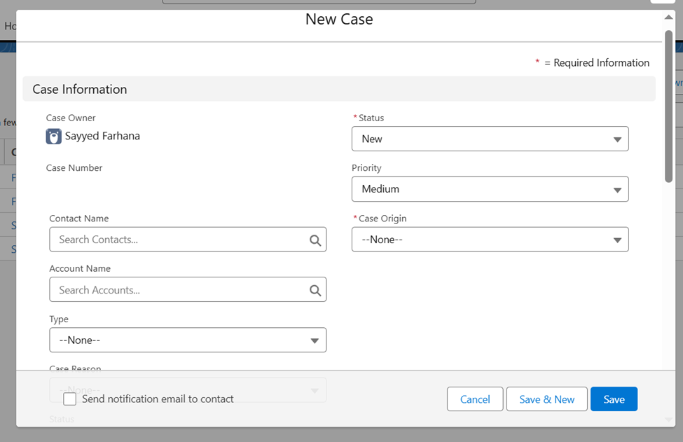Screen dimensions: 683x442
Task: Open the Status dropdown showing New
Action: [490, 139]
